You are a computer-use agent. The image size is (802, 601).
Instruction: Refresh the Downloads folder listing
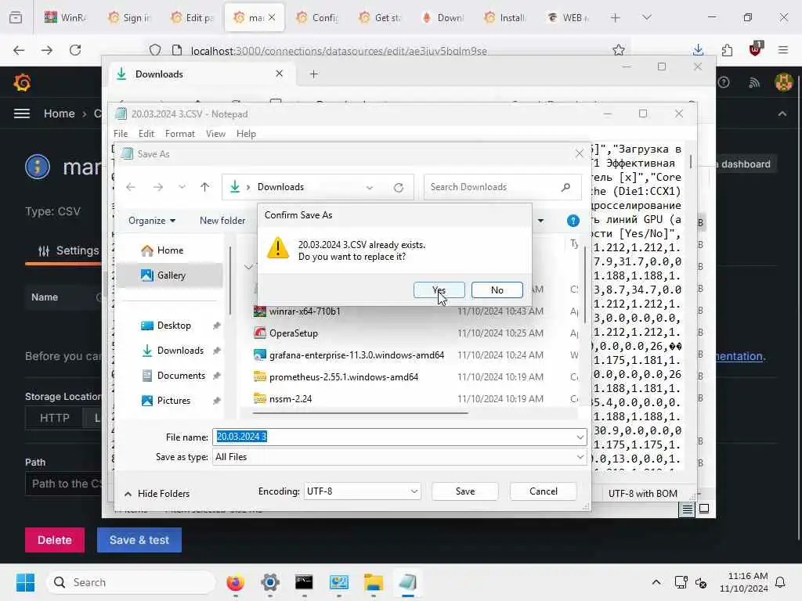(x=399, y=188)
